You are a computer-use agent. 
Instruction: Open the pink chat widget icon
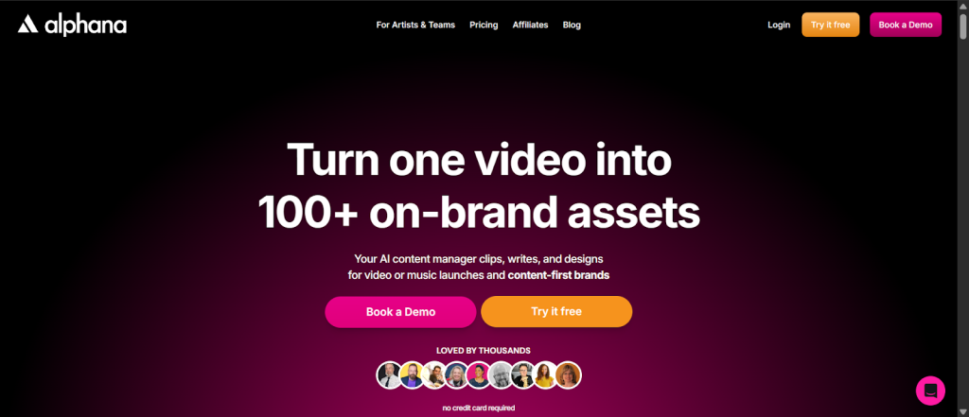[x=930, y=391]
